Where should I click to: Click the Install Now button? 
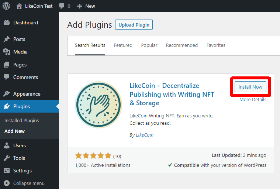(x=250, y=87)
